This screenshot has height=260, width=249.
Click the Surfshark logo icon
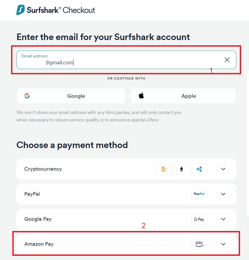[21, 10]
